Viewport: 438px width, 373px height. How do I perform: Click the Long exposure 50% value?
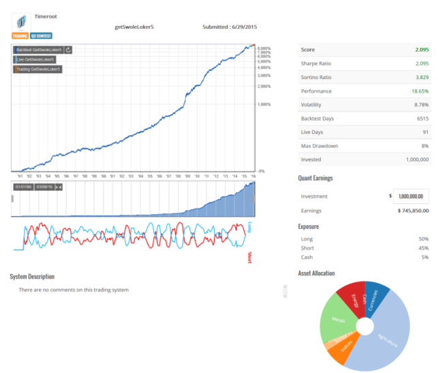tap(424, 239)
